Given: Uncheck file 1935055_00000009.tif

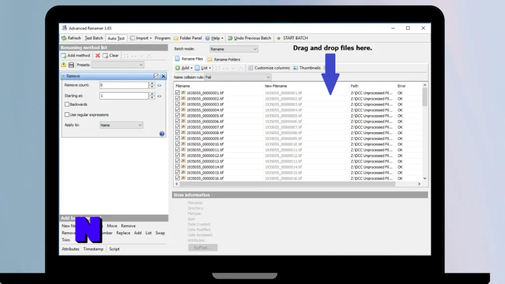Looking at the screenshot, I should coord(178,138).
